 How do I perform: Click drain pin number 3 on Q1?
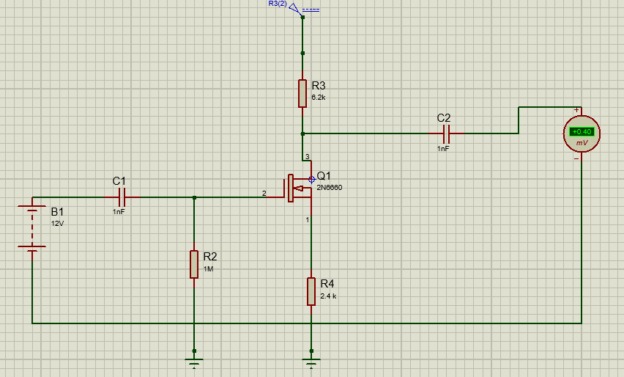point(307,157)
